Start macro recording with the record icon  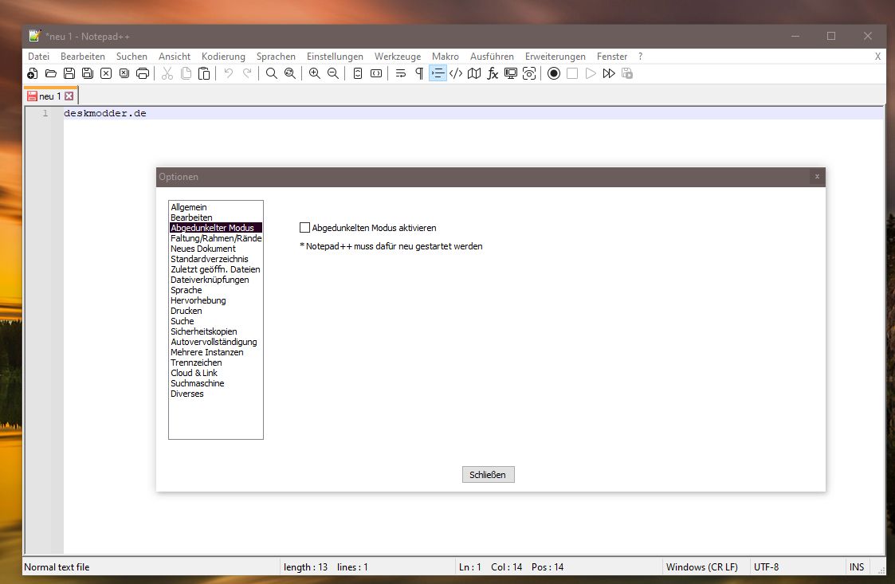pos(554,73)
